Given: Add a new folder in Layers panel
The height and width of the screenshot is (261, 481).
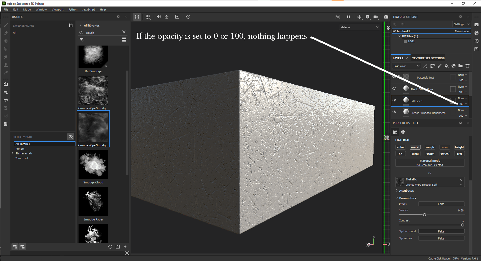Looking at the screenshot, I should tap(461, 66).
